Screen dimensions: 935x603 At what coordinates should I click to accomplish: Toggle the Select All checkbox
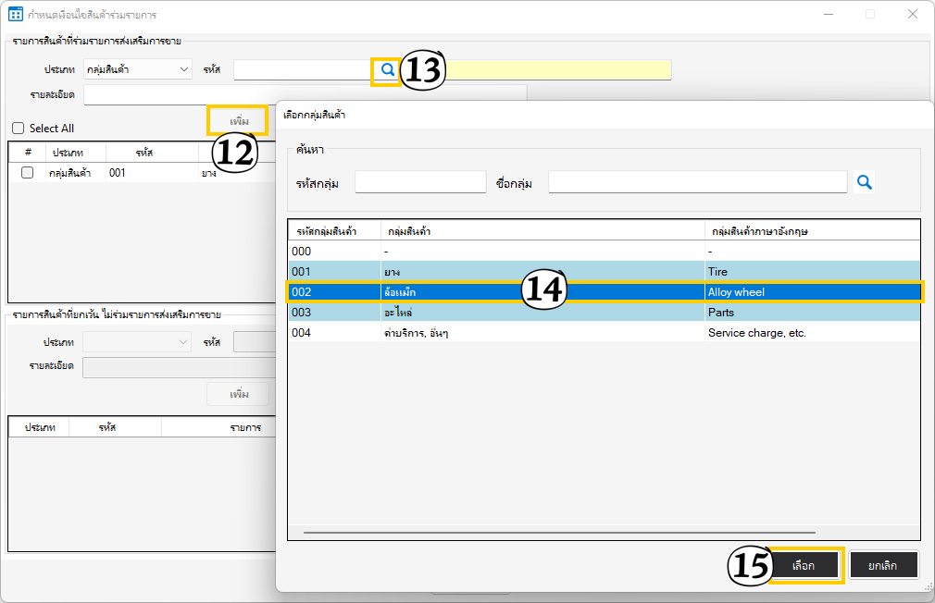[19, 129]
